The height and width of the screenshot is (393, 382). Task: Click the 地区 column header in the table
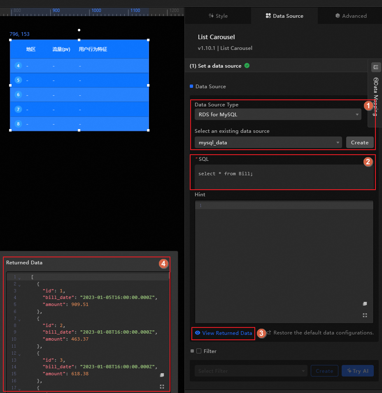tap(31, 49)
